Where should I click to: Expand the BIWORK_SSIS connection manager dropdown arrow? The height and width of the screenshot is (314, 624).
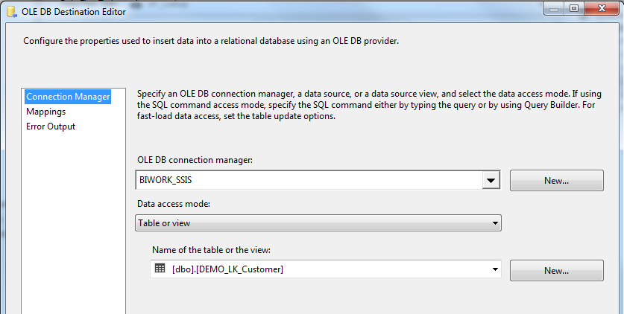pos(491,181)
